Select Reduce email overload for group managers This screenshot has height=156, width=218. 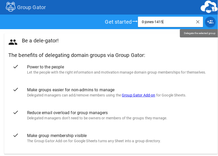tap(67, 113)
